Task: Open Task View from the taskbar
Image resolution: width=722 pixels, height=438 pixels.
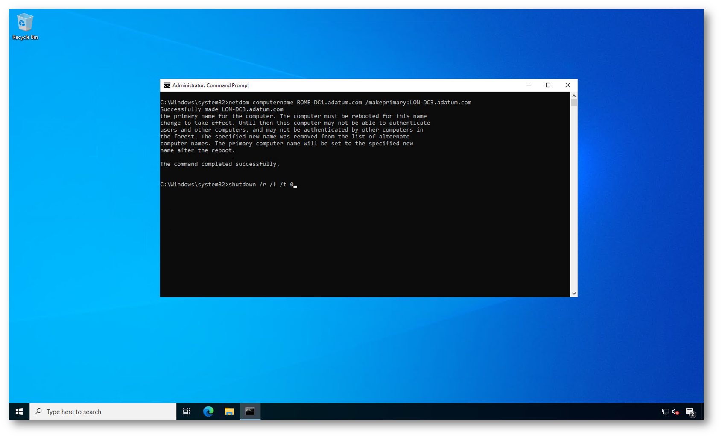Action: pos(187,412)
